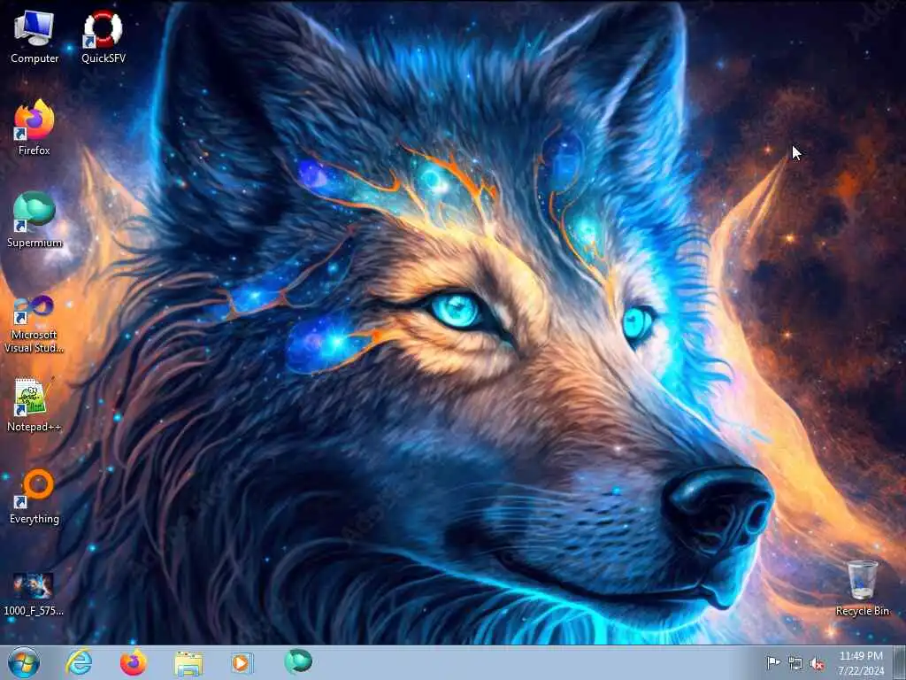Viewport: 906px width, 680px height.
Task: Open the Windows Start menu orb
Action: pyautogui.click(x=24, y=662)
